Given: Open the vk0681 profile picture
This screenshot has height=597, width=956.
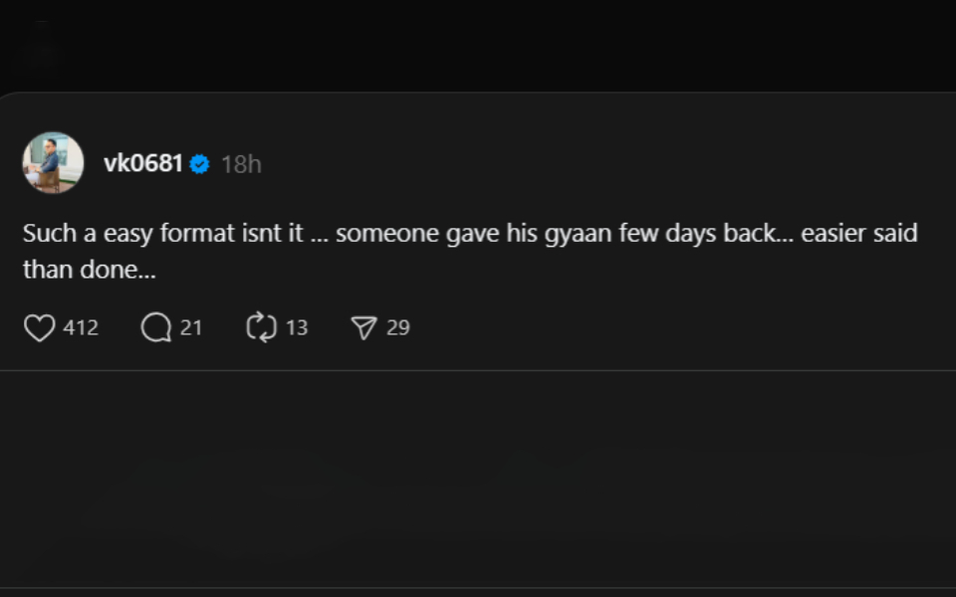Looking at the screenshot, I should (53, 162).
